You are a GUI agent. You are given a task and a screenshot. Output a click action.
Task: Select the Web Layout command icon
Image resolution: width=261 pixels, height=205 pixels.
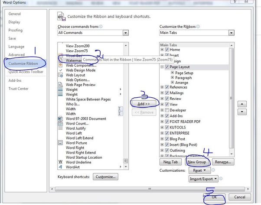(60, 75)
